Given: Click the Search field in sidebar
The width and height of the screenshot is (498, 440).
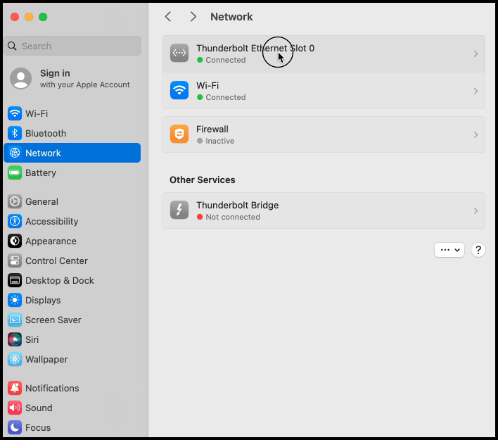Looking at the screenshot, I should [x=73, y=46].
